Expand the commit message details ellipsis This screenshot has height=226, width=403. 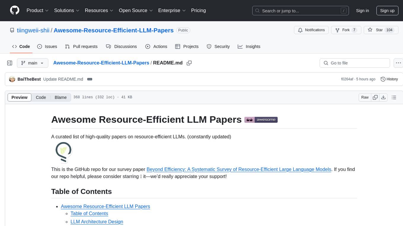(x=90, y=79)
